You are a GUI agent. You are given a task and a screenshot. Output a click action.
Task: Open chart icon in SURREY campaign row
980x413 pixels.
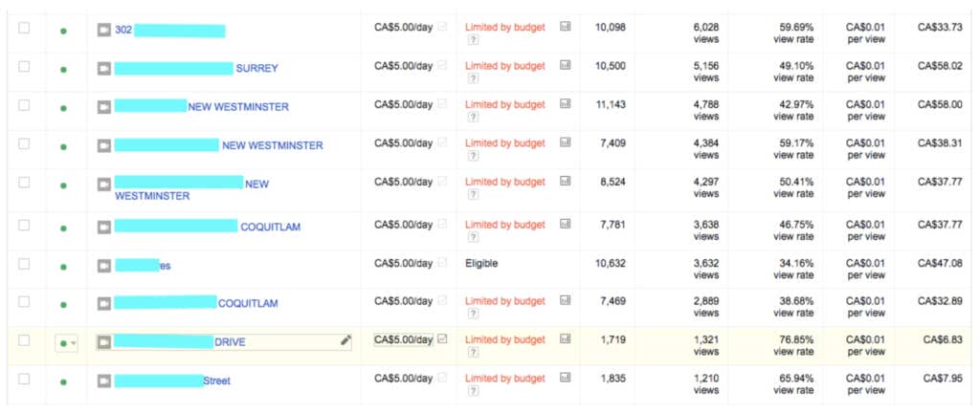(565, 65)
